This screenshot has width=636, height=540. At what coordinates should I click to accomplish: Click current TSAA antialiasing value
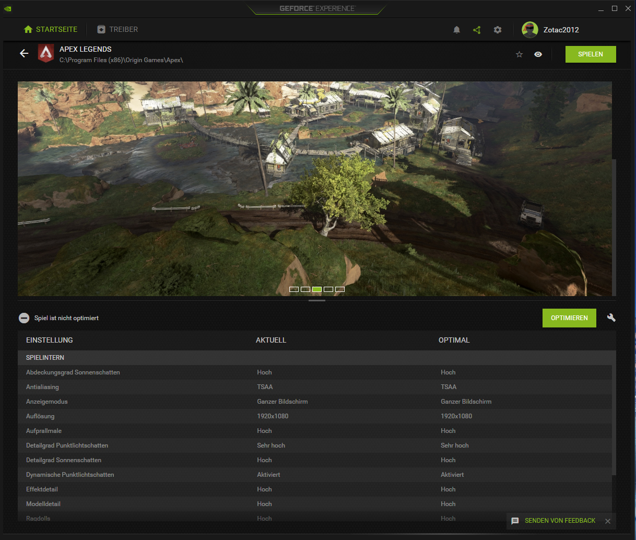pyautogui.click(x=265, y=387)
